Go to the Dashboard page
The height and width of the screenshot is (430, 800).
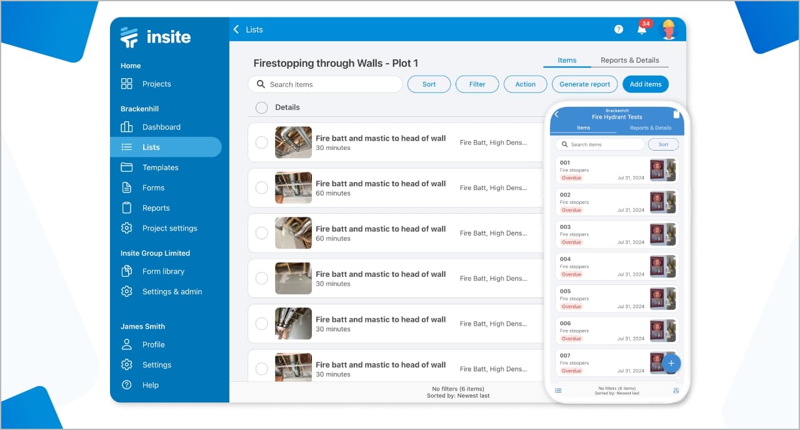pos(151,127)
